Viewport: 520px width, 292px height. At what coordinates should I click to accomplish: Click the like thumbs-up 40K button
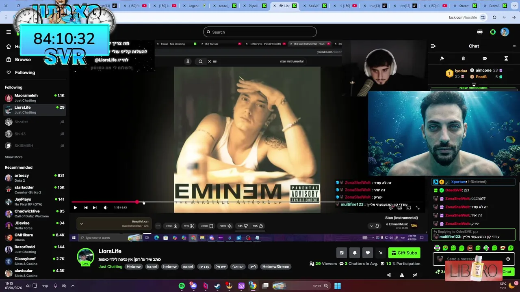click(258, 226)
